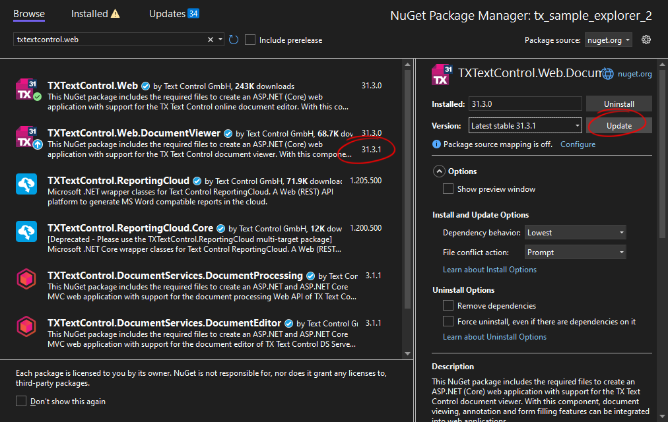Click the DocumentServices.DocumentEditor package icon
Image resolution: width=668 pixels, height=422 pixels.
pyautogui.click(x=26, y=326)
